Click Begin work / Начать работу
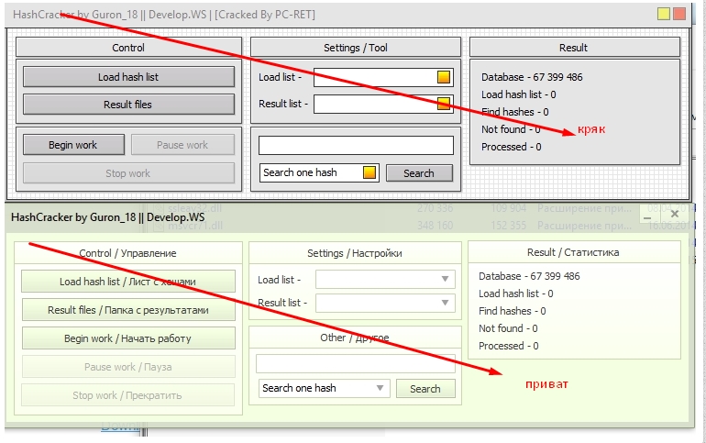706x443 pixels. coord(128,338)
